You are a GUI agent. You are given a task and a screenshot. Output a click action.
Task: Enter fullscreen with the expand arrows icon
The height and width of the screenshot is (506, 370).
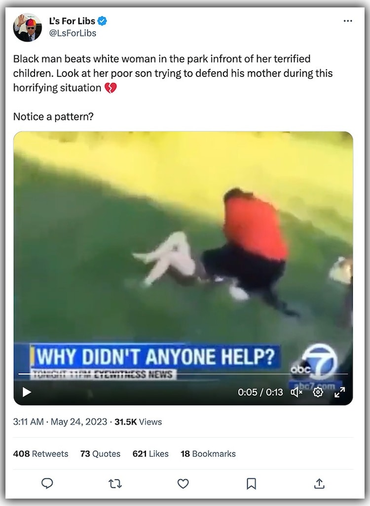tap(340, 392)
